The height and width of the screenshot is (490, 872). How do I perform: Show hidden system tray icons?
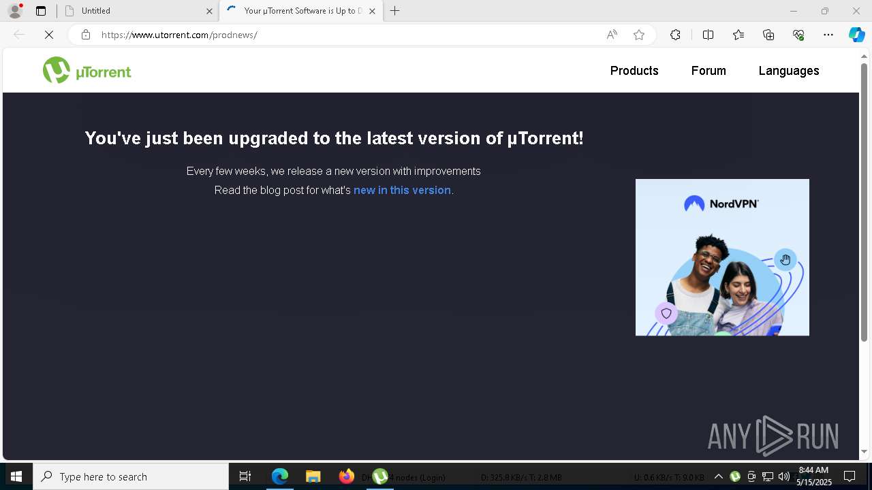[x=718, y=476]
